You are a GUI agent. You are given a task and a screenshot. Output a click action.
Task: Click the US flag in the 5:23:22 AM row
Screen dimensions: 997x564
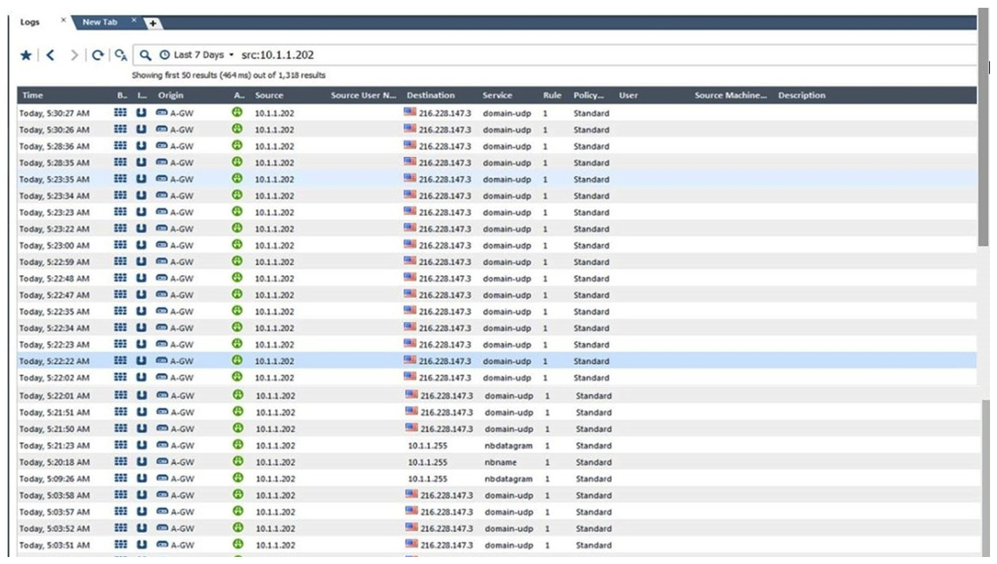(x=410, y=228)
